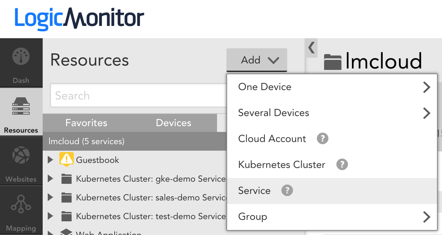
Task: Click the lmcloud page title
Action: click(x=384, y=61)
